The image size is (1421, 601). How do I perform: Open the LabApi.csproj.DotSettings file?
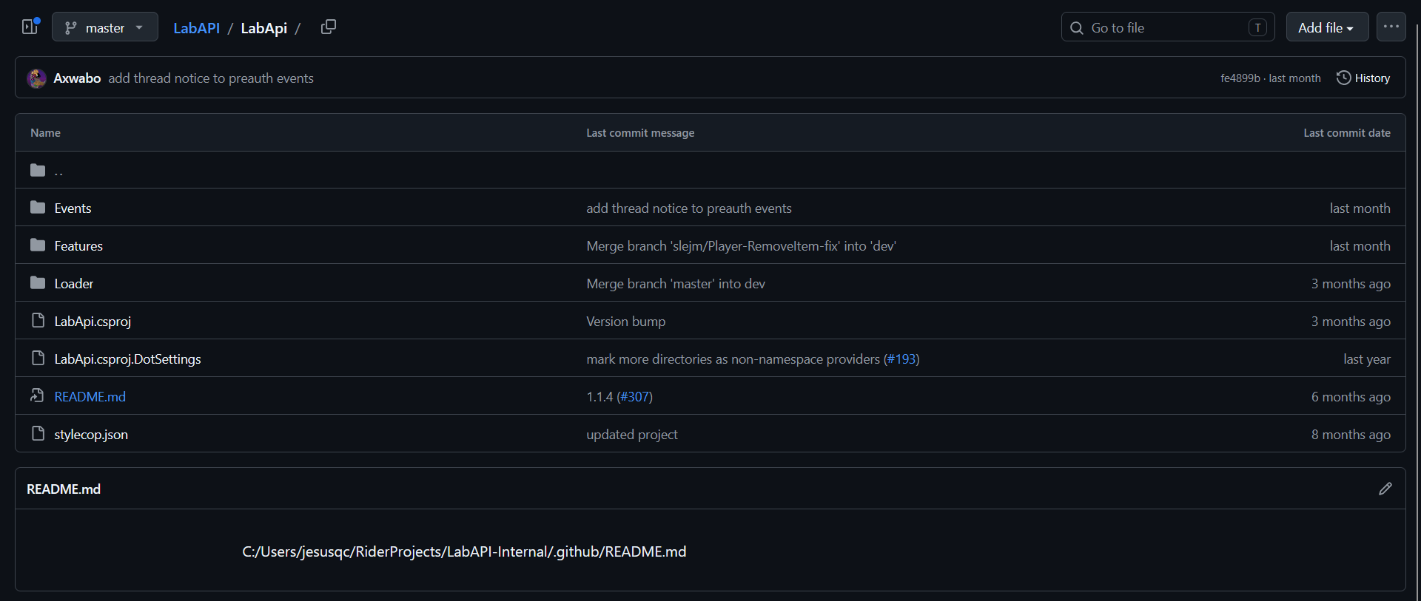(x=127, y=359)
